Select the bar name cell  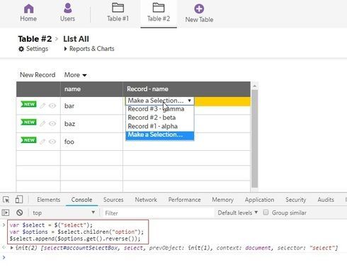click(x=91, y=106)
